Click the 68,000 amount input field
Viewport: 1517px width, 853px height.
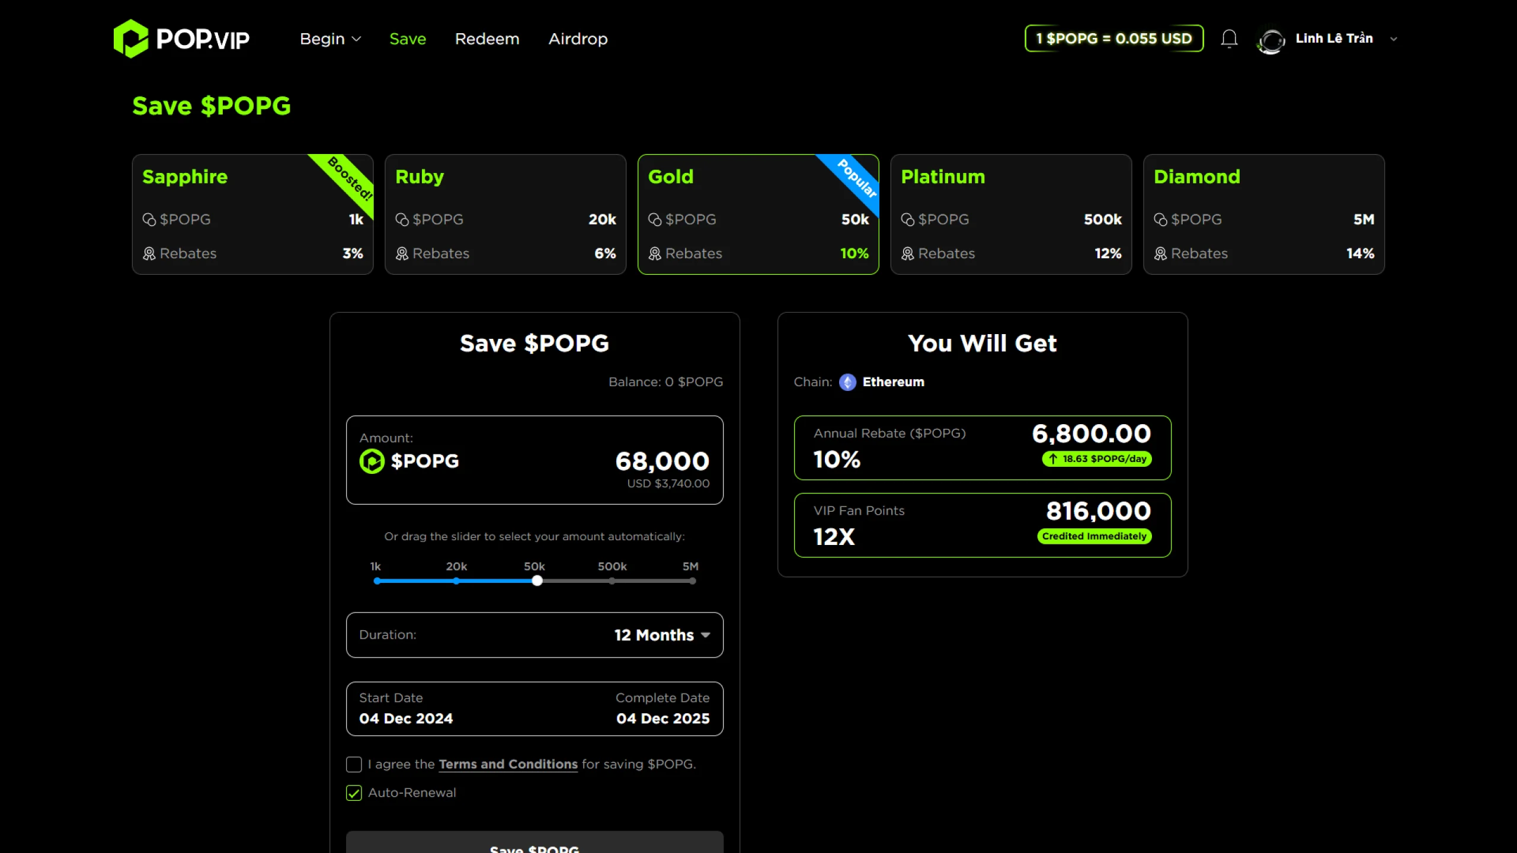click(x=661, y=461)
